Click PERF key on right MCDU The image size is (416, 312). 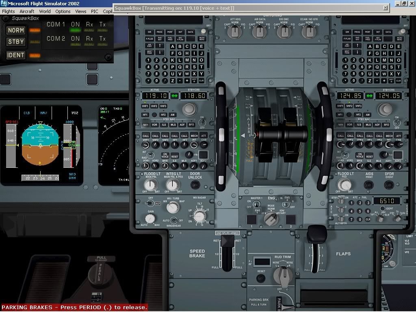coord(367,32)
